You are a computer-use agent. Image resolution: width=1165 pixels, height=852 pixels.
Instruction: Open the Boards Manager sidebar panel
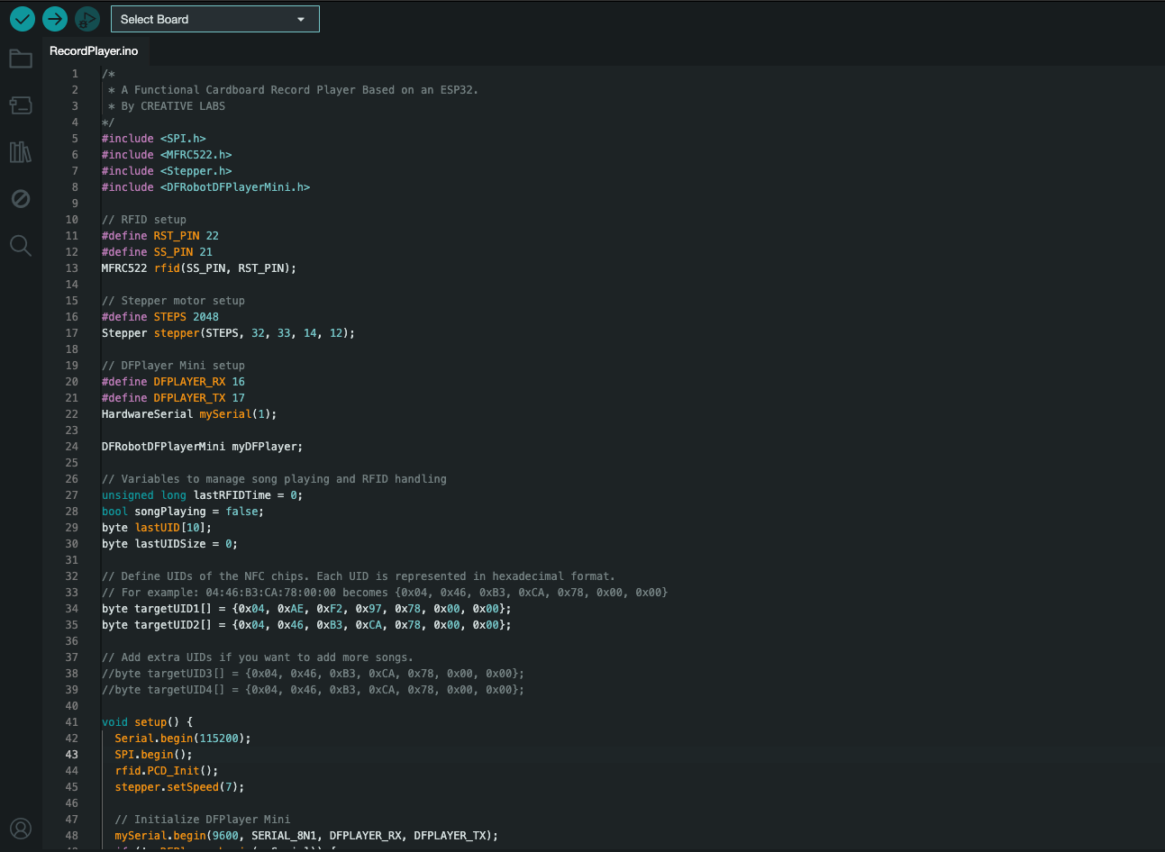(x=21, y=105)
